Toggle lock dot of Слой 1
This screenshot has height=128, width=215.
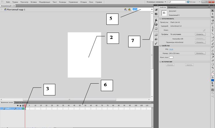point(20,108)
